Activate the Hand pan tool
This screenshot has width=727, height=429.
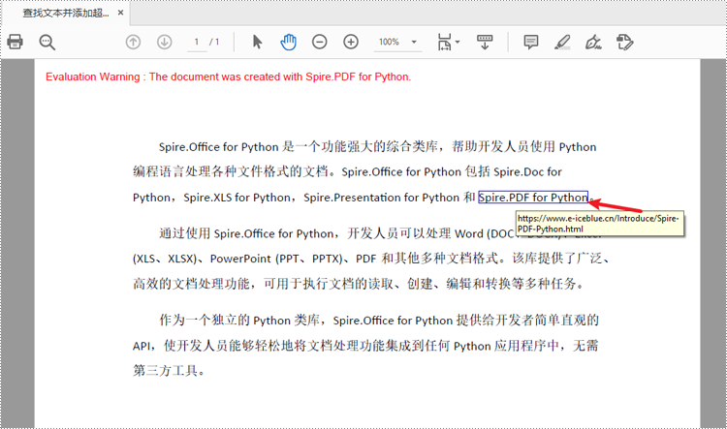pos(288,43)
